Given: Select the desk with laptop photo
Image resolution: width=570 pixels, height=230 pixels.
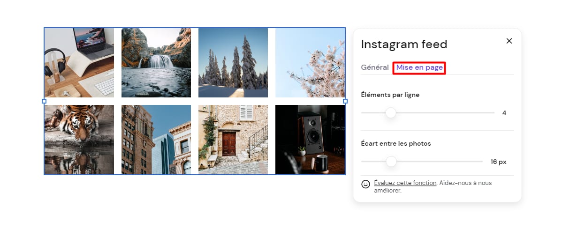Looking at the screenshot, I should click(79, 63).
